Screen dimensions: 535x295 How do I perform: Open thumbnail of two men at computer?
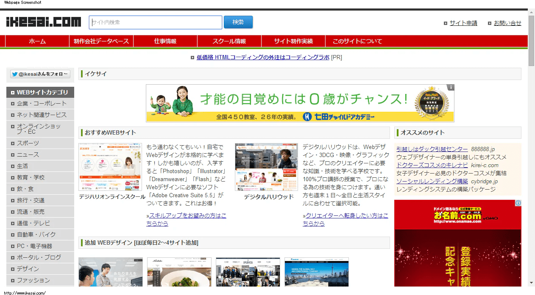click(x=111, y=272)
